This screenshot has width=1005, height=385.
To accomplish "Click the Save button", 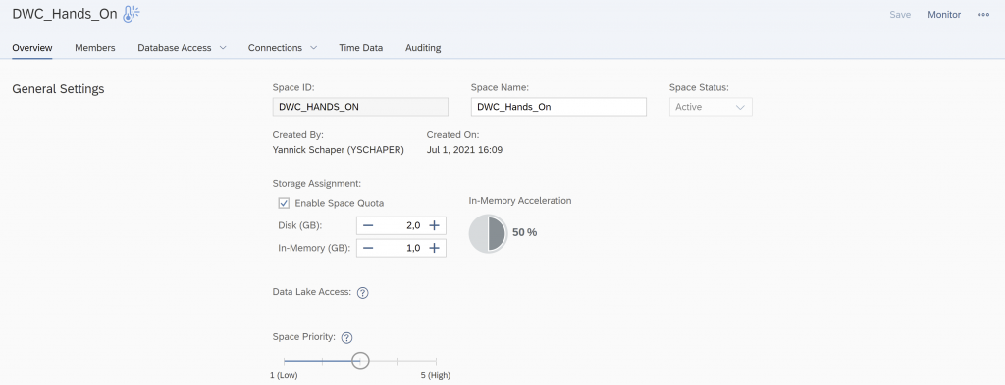I will 900,14.
